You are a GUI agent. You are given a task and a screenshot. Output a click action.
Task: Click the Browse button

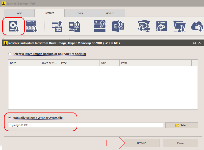142,143
